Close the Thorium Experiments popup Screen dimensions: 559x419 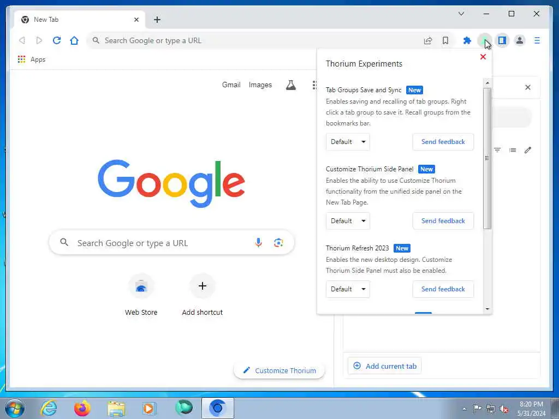483,57
